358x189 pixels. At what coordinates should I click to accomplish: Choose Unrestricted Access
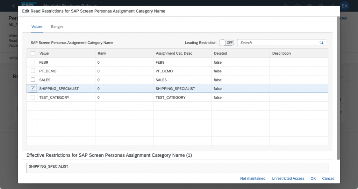tap(288, 178)
